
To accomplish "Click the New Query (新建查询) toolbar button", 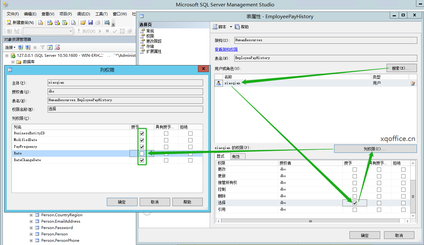I will pyautogui.click(x=20, y=22).
